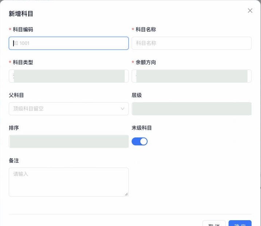Confirm with the 确定 button
Screen dimensions: 261x226
click(x=240, y=223)
